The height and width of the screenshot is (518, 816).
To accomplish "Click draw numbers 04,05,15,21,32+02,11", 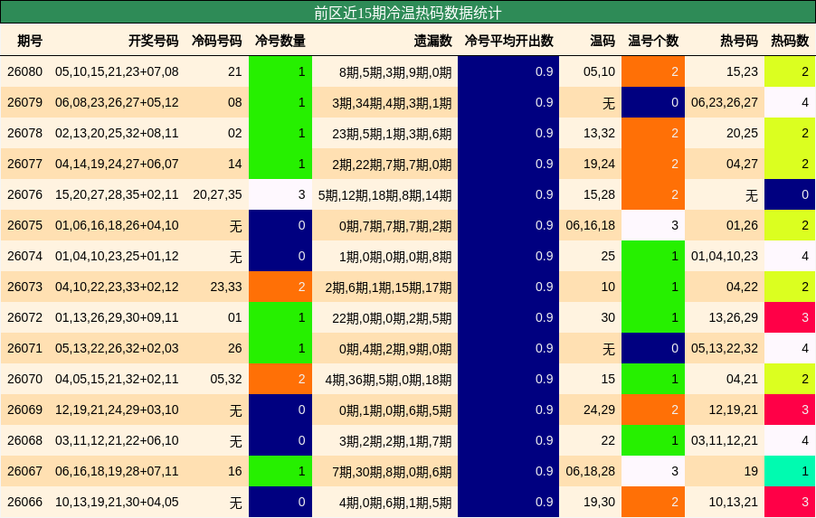I will click(117, 379).
